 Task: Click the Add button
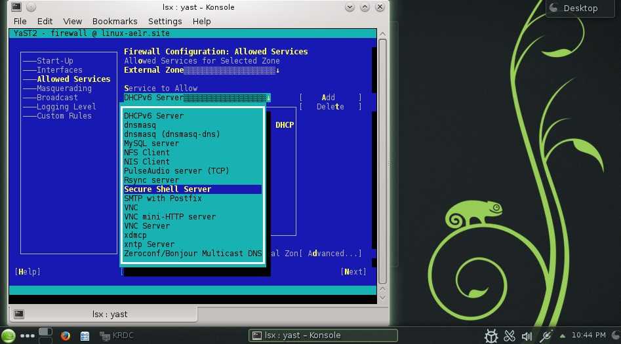(x=331, y=98)
